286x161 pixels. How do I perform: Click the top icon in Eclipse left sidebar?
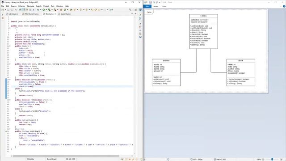(3, 15)
